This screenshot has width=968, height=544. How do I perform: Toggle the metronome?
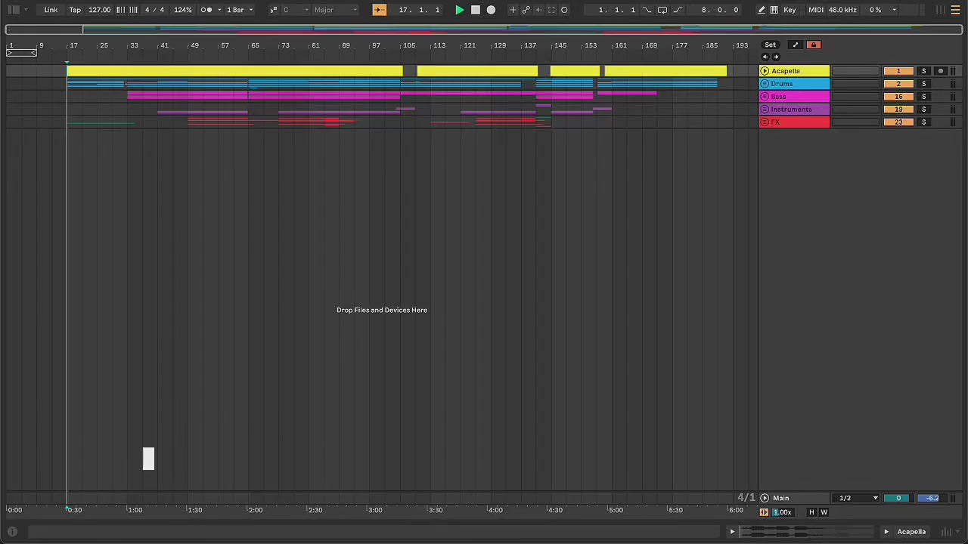pyautogui.click(x=206, y=10)
